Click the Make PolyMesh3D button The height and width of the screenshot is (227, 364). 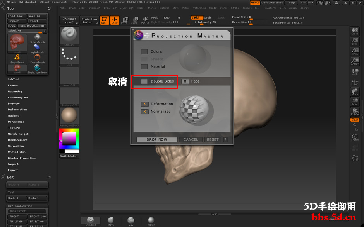click(32, 26)
